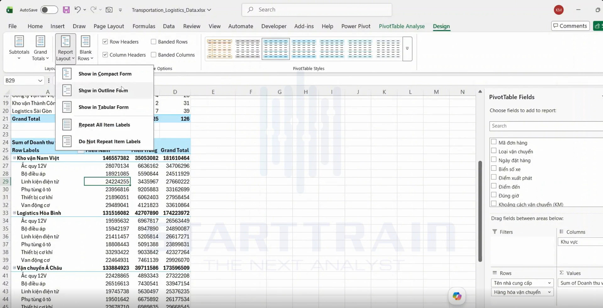Click the KM account avatar
Image resolution: width=603 pixels, height=308 pixels.
[558, 10]
